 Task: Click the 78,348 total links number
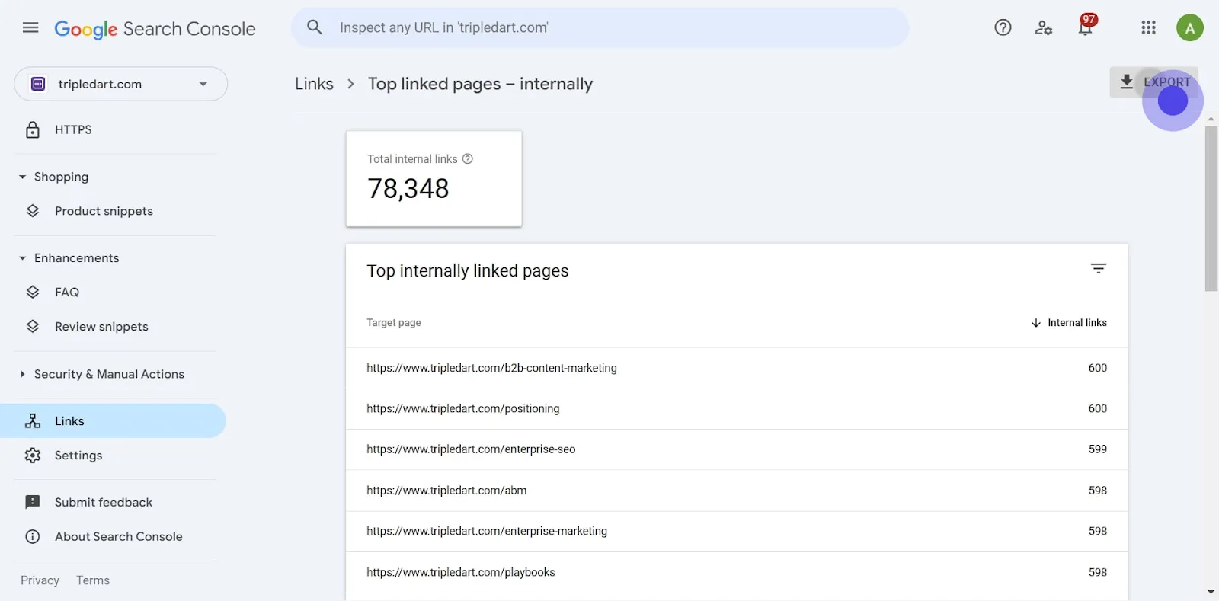408,189
